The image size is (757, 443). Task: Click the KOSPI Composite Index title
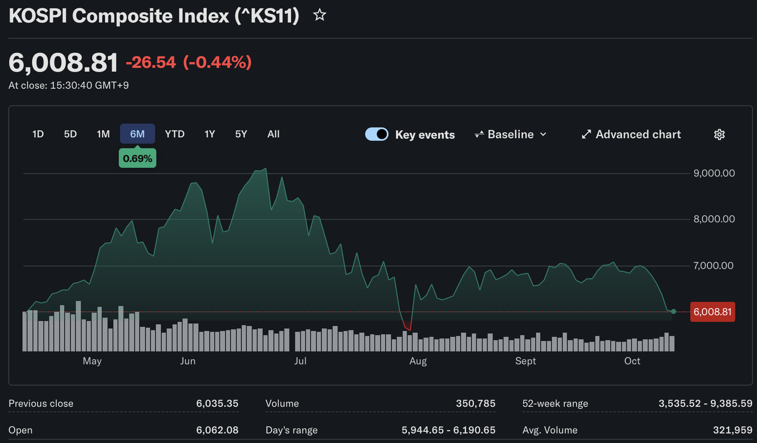[x=154, y=16]
